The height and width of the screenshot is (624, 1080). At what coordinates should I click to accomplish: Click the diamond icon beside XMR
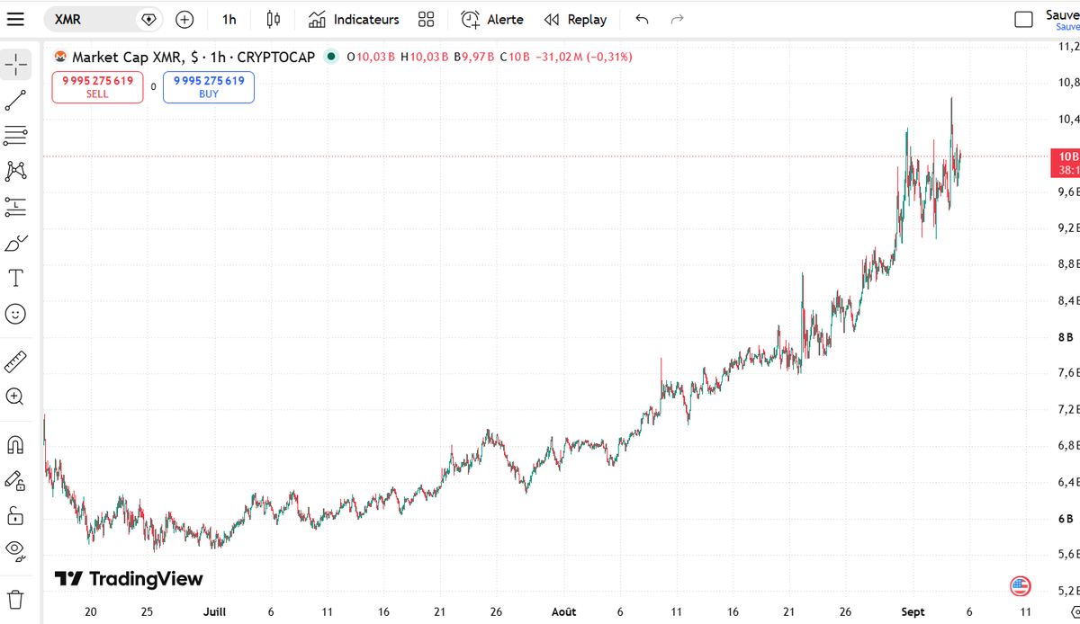tap(149, 19)
